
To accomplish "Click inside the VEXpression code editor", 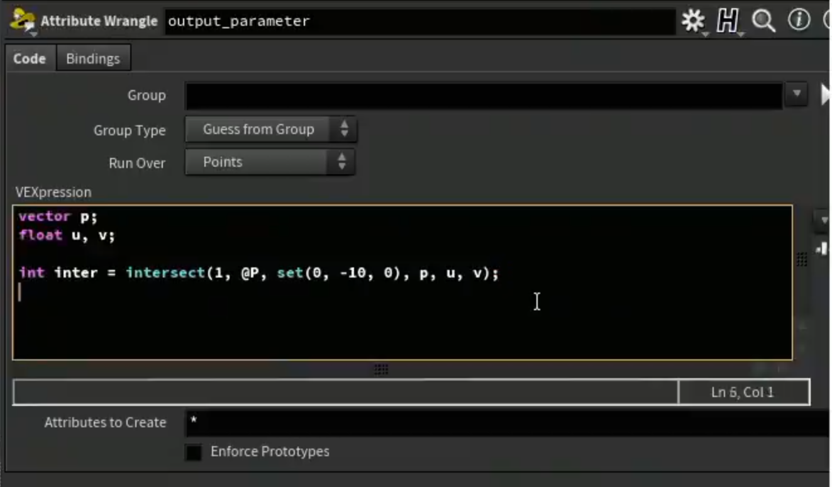I will tap(402, 283).
